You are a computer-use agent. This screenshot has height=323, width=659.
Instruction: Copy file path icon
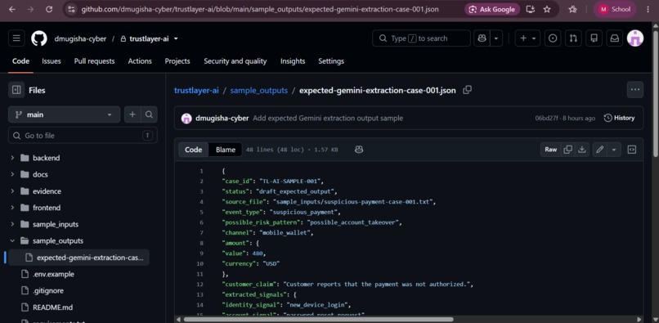click(467, 90)
